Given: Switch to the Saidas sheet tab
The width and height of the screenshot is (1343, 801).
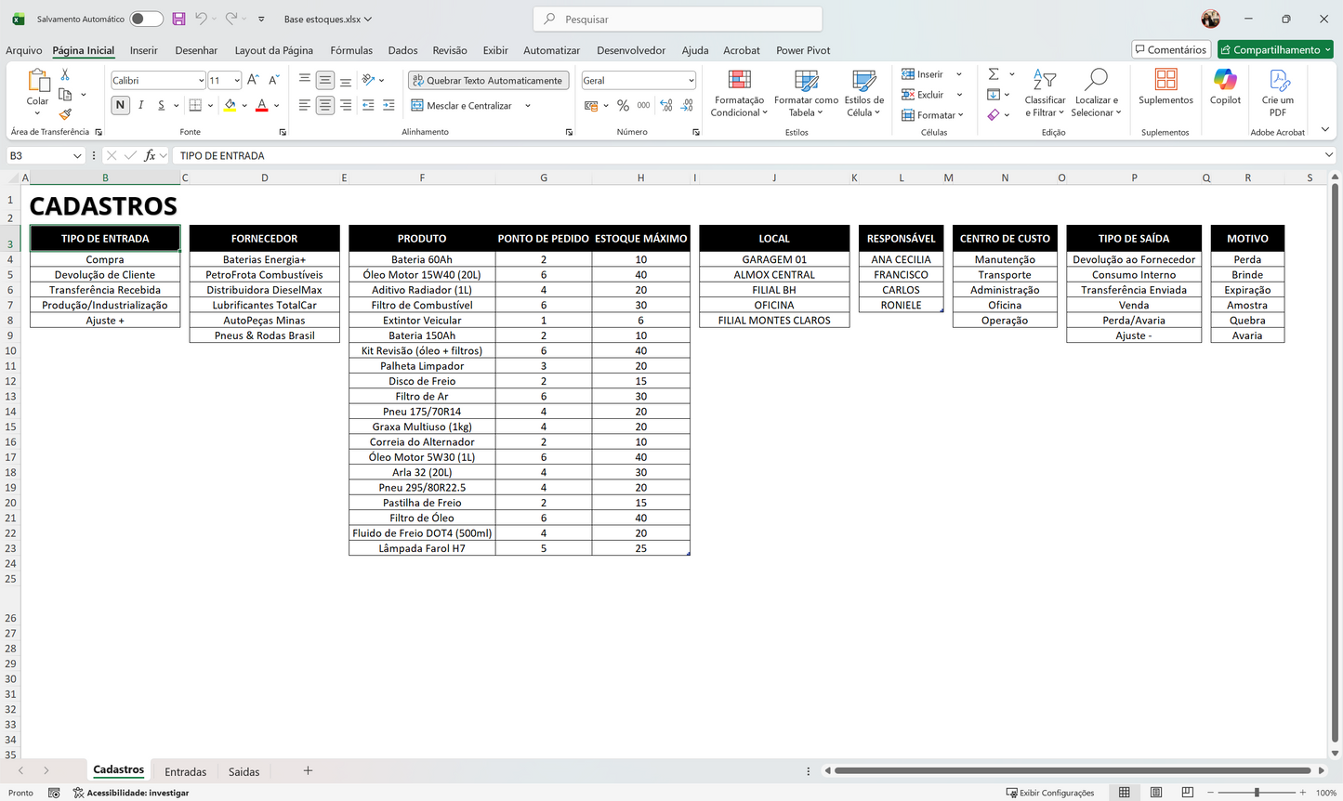Looking at the screenshot, I should (244, 771).
